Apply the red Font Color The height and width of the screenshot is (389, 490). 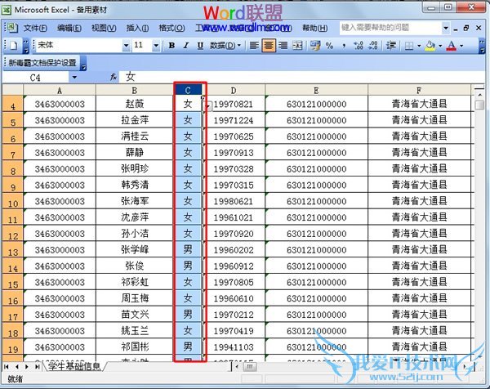[452, 46]
